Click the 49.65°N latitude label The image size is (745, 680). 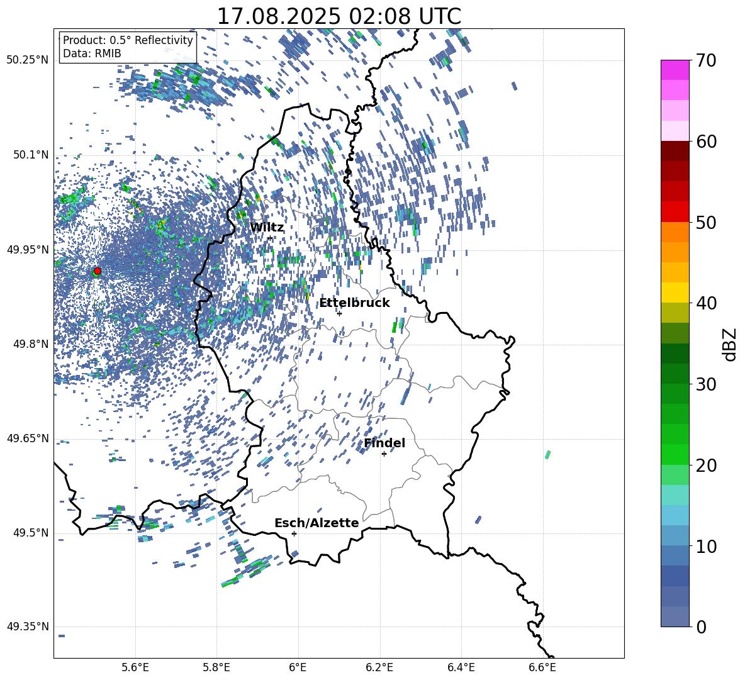pos(28,438)
